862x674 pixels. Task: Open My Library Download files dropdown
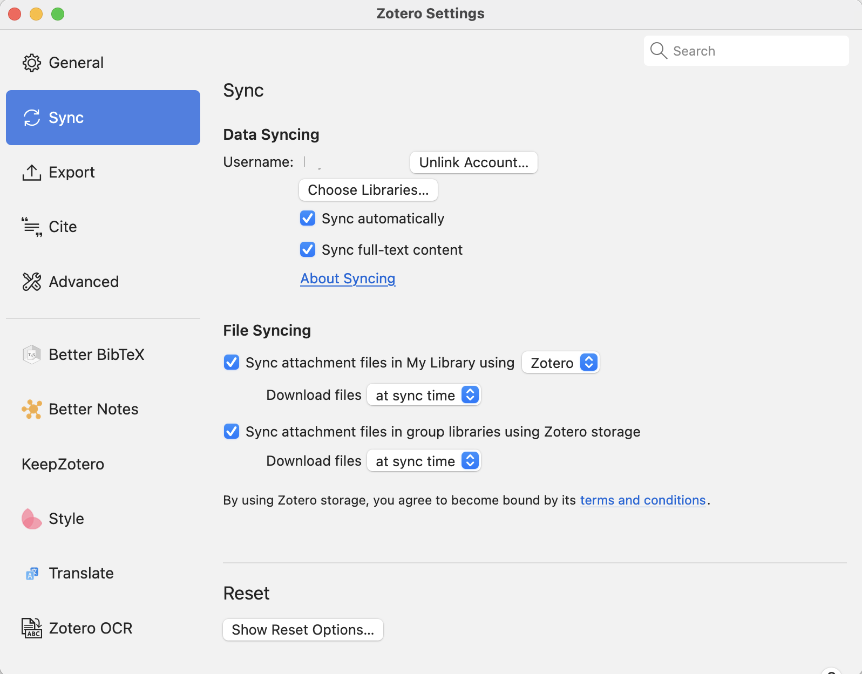[x=424, y=396]
